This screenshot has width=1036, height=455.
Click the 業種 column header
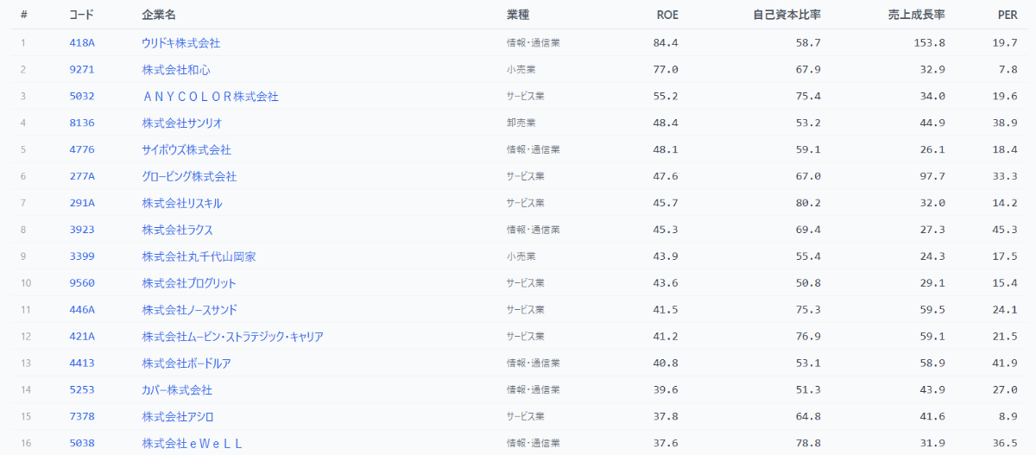[518, 16]
